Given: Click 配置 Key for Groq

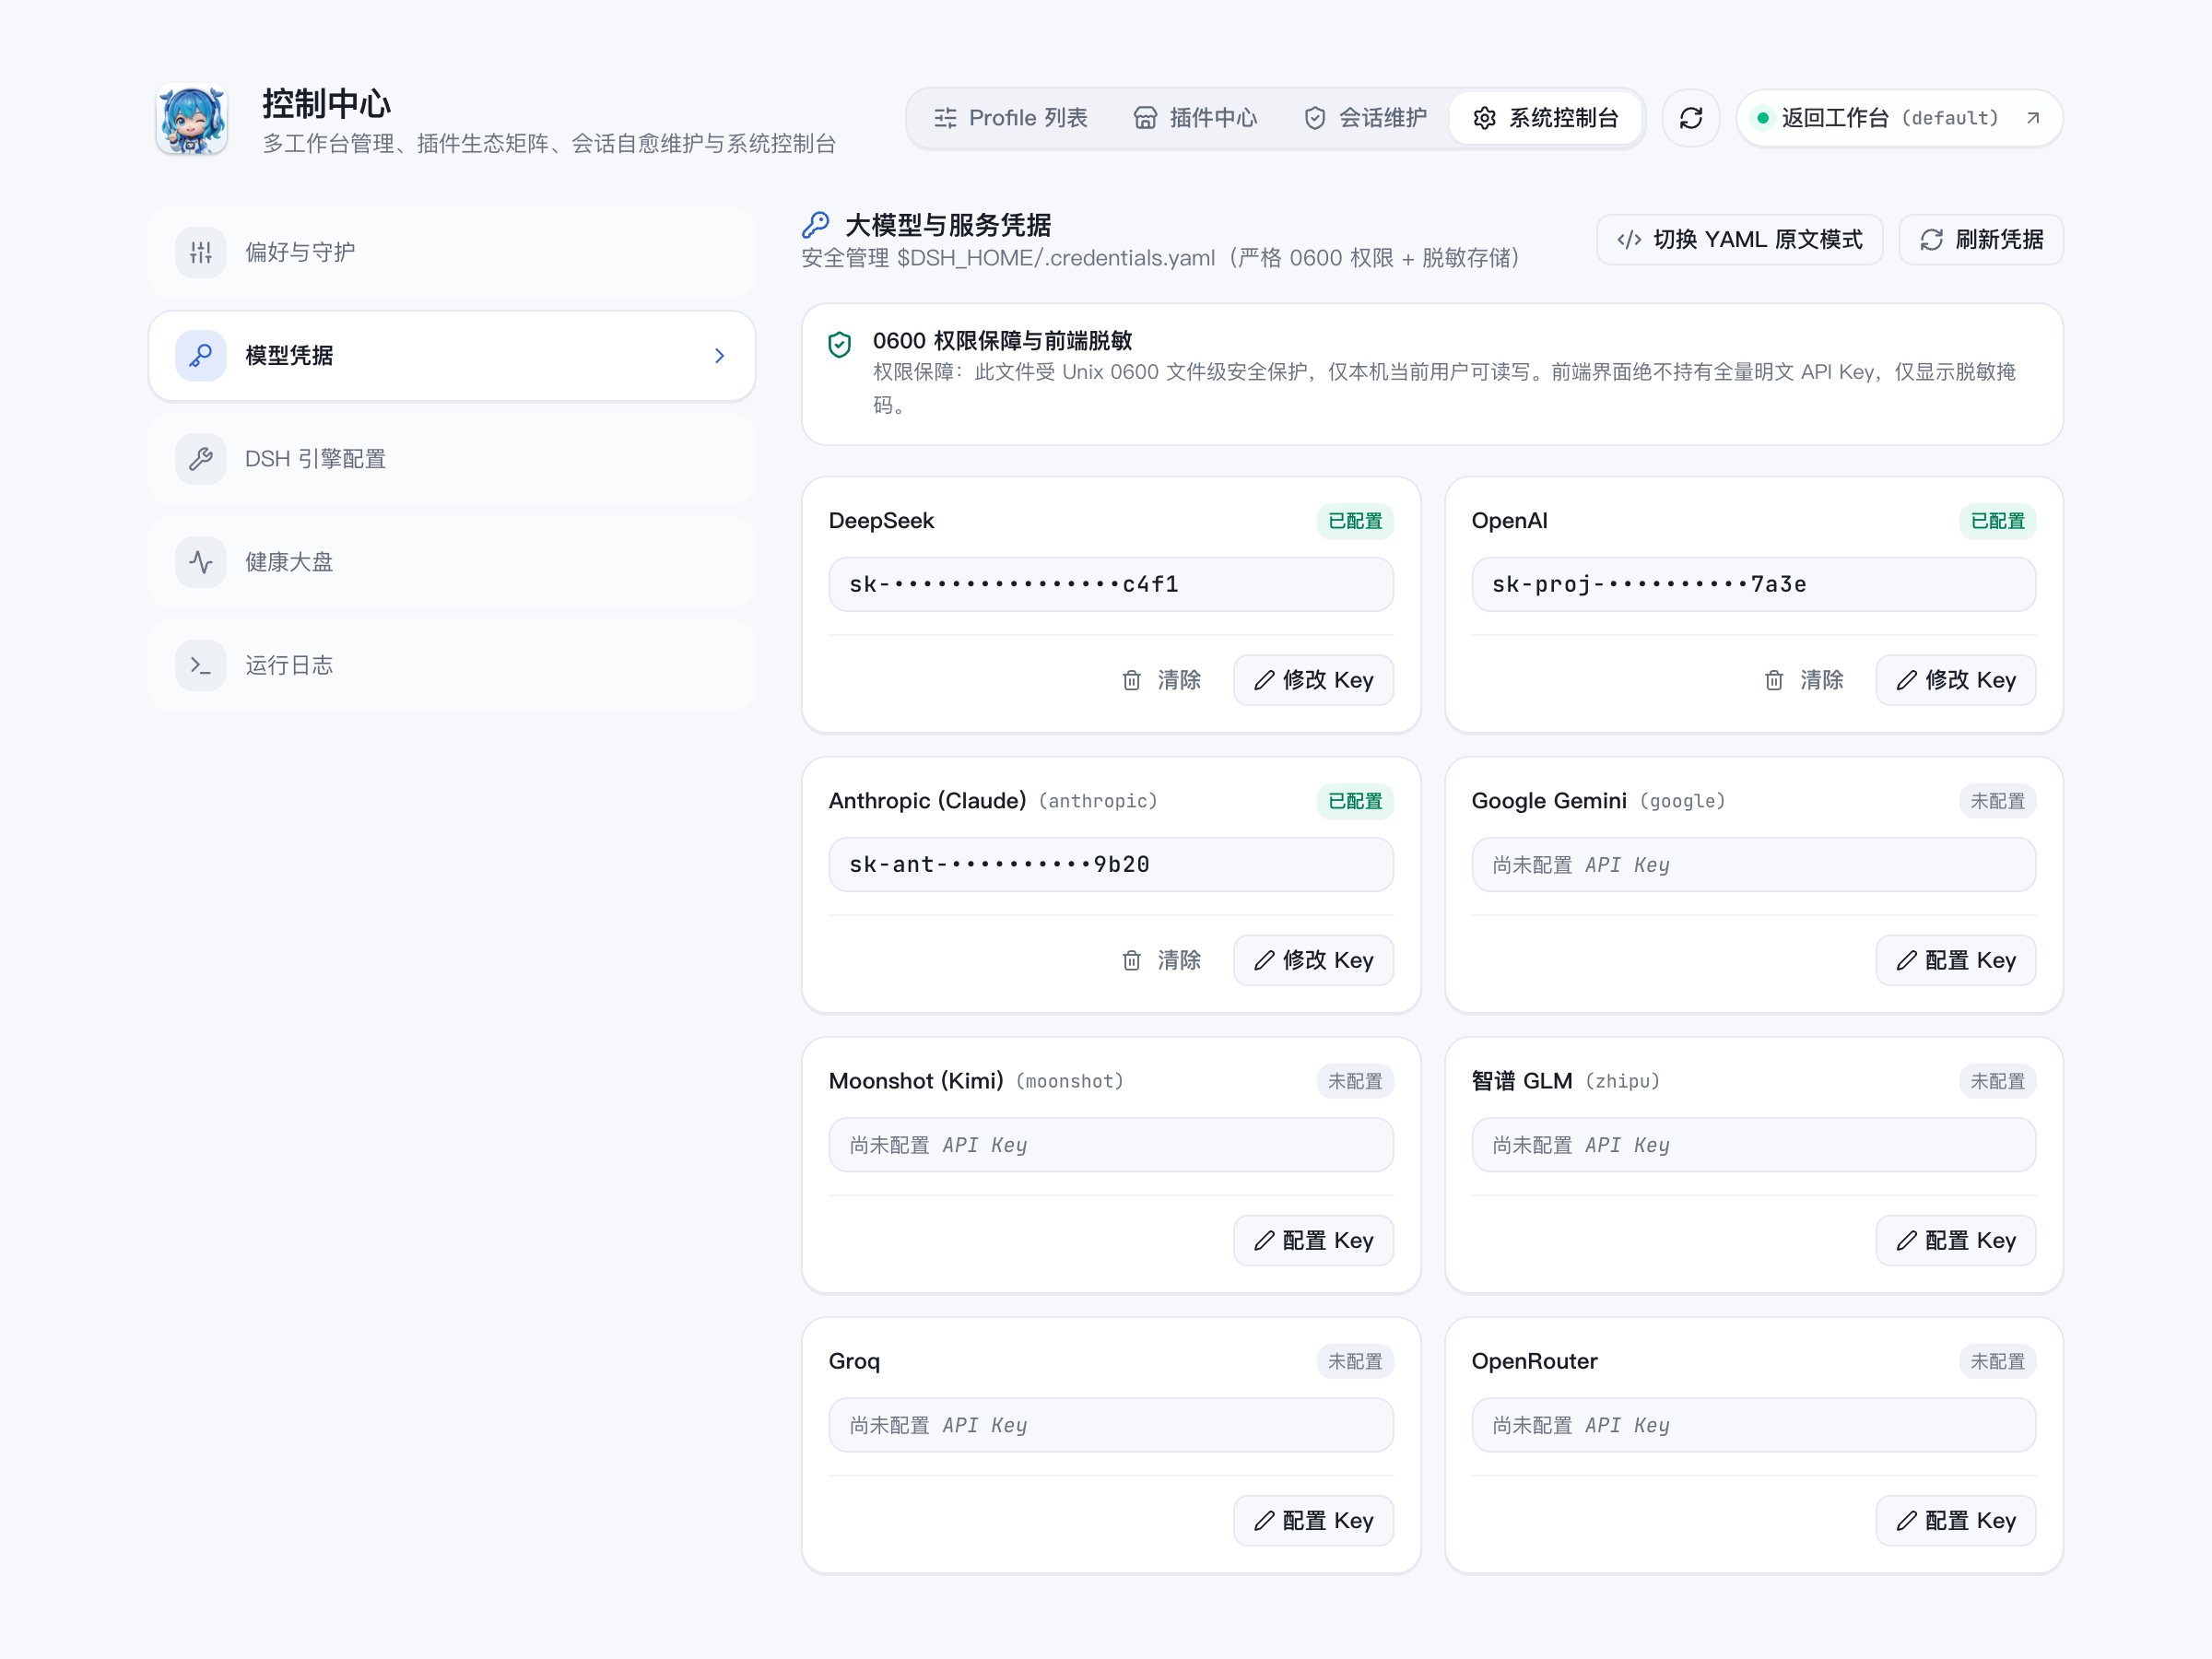Looking at the screenshot, I should pos(1314,1521).
